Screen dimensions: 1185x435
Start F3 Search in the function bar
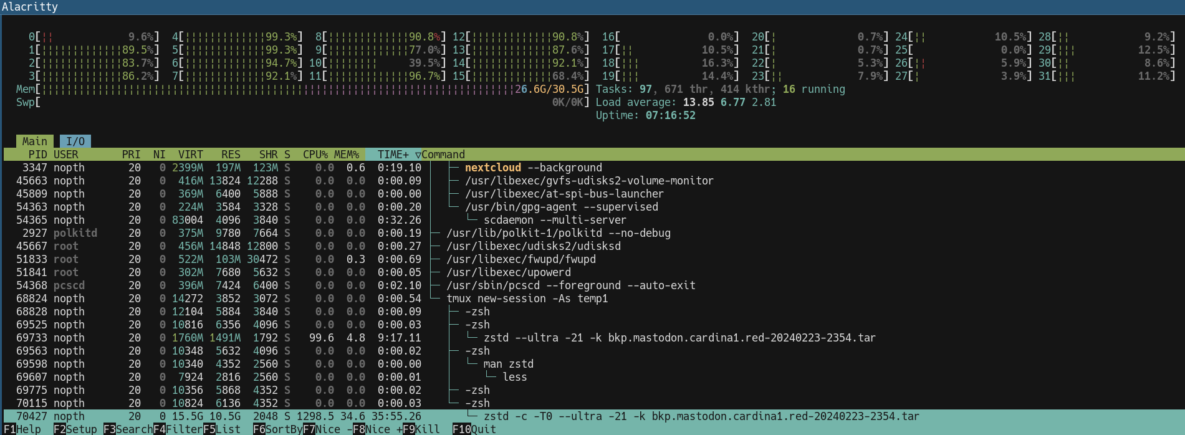[128, 429]
